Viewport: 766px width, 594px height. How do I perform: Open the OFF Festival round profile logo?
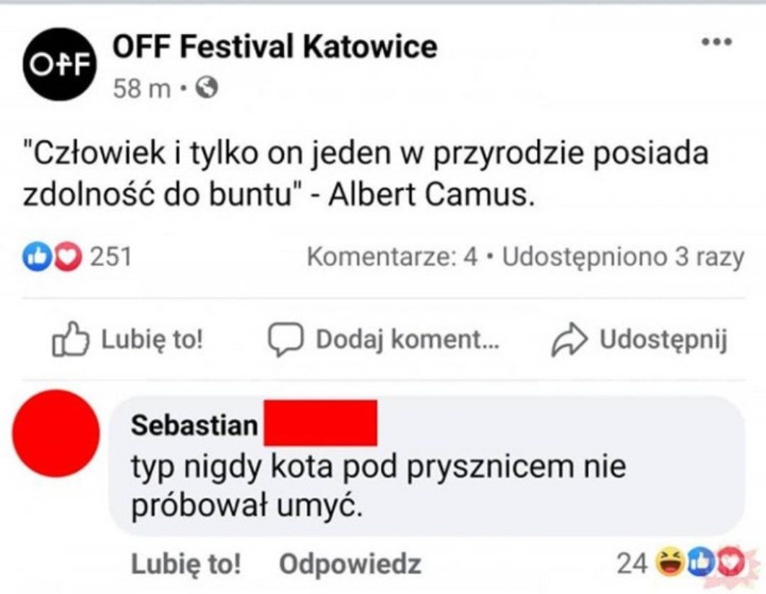[59, 64]
